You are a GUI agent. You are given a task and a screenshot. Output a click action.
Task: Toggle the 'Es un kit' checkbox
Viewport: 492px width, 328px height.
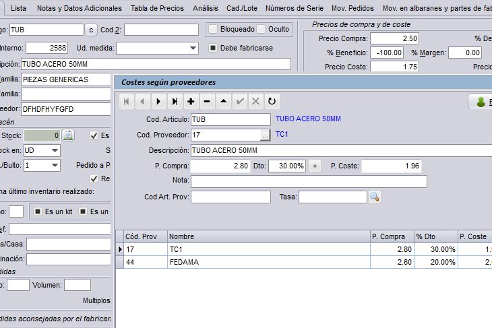tap(37, 211)
